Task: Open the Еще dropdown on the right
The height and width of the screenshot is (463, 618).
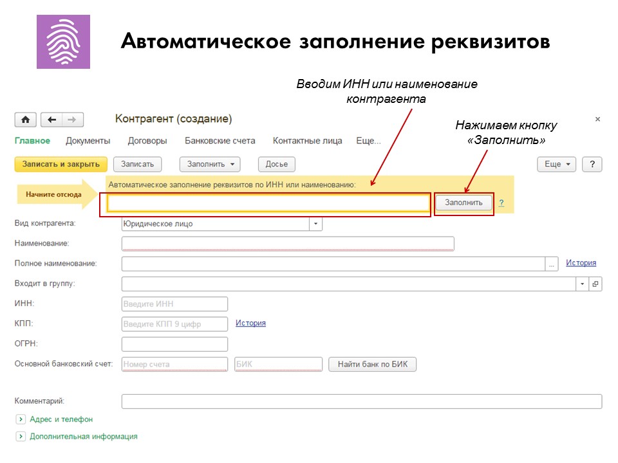Action: [x=556, y=164]
